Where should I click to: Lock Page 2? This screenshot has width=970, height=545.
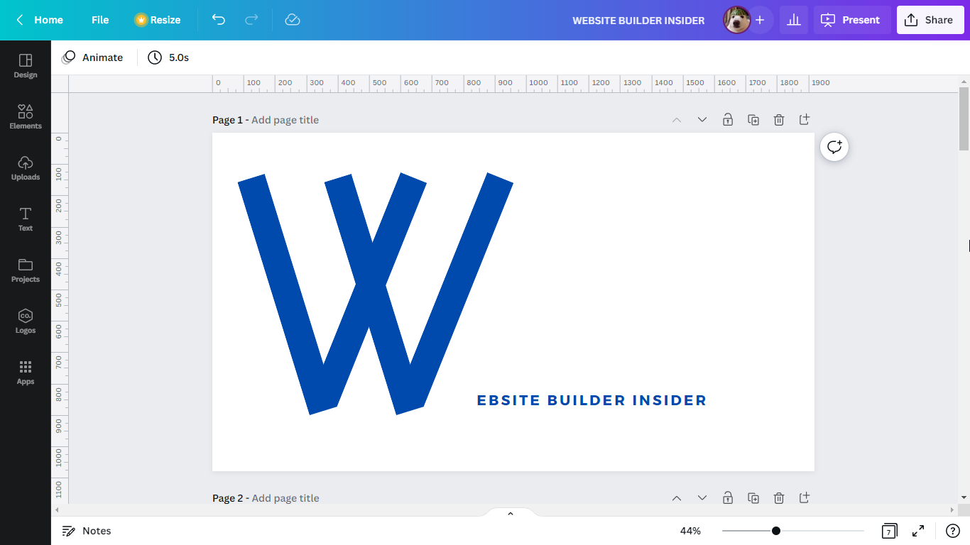tap(728, 498)
